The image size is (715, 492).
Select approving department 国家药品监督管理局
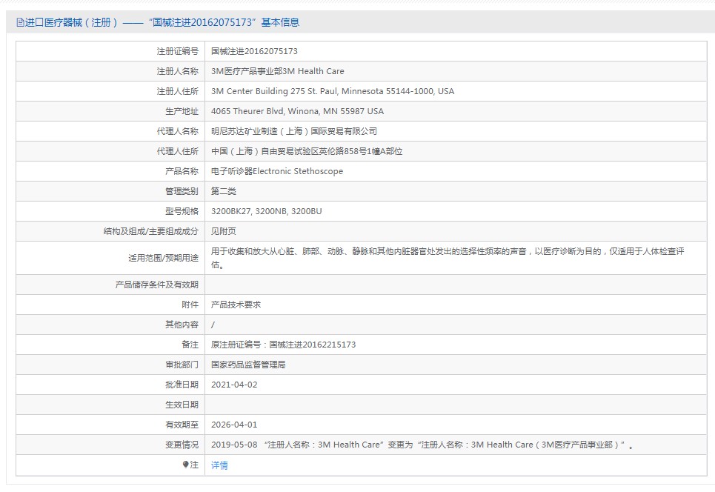248,365
